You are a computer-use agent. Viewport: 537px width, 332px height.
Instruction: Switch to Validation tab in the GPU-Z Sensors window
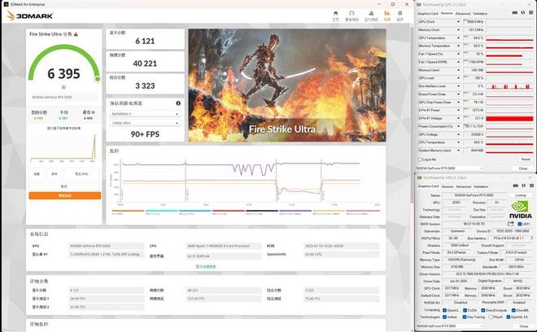(480, 13)
